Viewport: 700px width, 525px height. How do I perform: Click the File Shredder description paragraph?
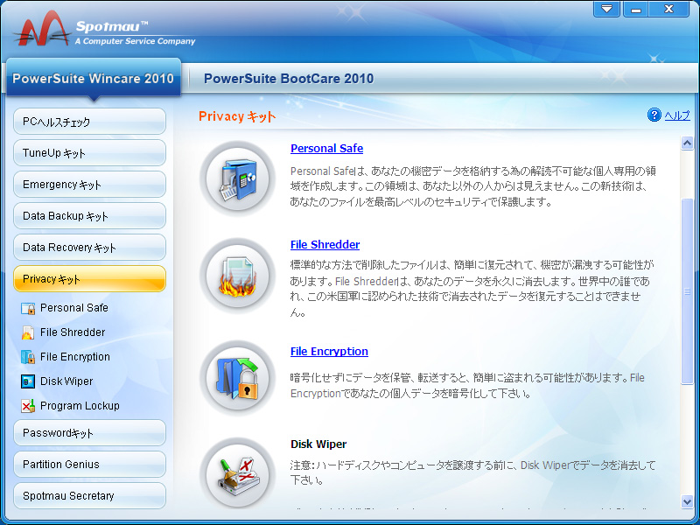(470, 289)
